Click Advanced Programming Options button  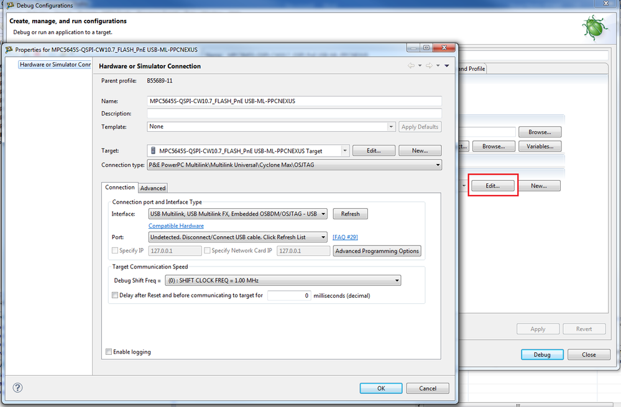[x=377, y=251]
